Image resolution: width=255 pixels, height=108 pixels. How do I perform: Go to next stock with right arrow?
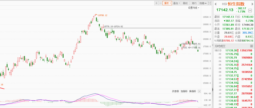pyautogui.click(x=252, y=4)
